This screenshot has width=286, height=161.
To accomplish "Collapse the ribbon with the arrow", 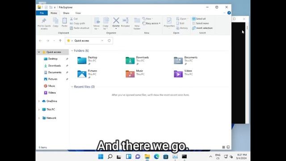I will click(x=224, y=13).
